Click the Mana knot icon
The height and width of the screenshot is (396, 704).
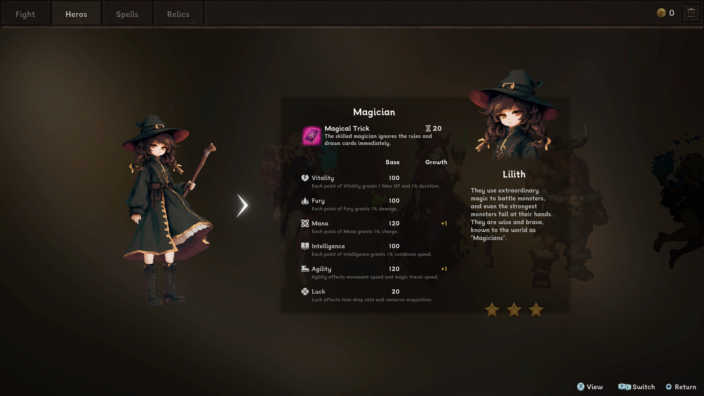305,223
